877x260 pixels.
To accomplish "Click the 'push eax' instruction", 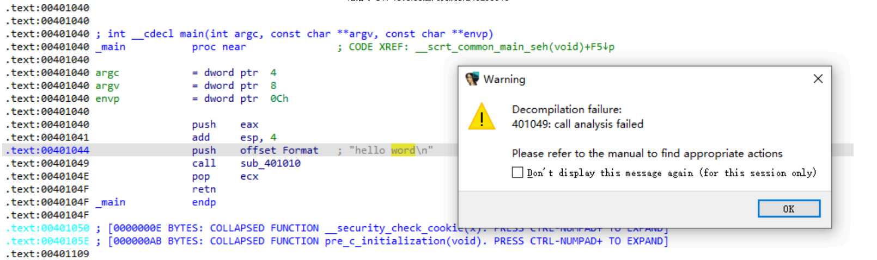I will pos(225,125).
